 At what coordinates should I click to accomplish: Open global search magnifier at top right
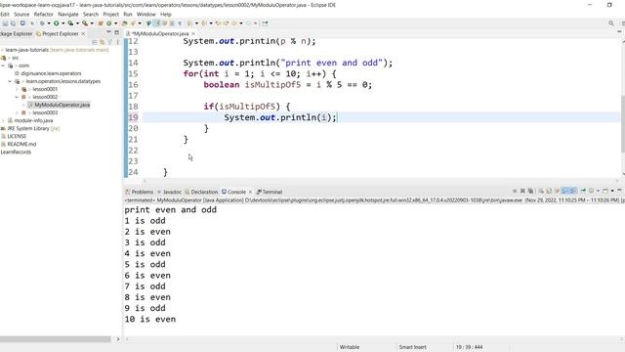(611, 23)
